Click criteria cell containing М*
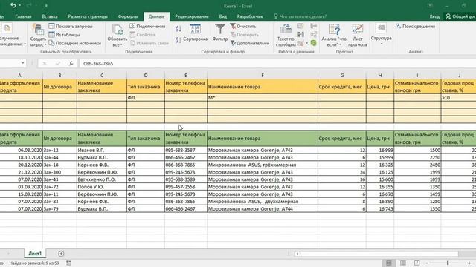Screen dimensions: 476x267 (x=263, y=98)
